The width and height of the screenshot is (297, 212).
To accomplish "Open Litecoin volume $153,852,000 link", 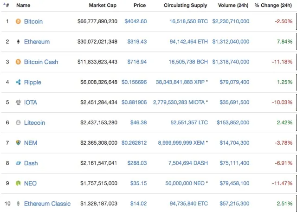I will tap(233, 122).
